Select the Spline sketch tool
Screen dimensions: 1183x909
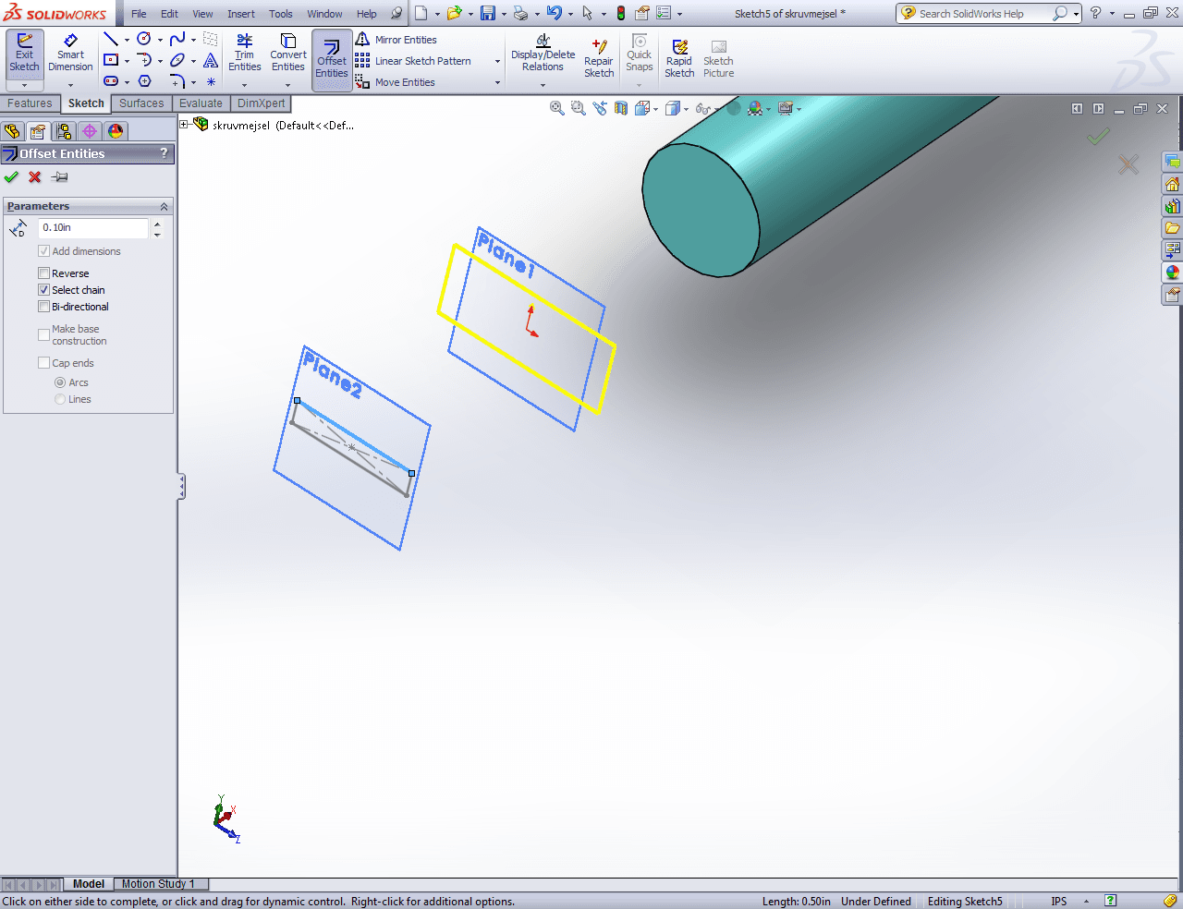[x=177, y=39]
